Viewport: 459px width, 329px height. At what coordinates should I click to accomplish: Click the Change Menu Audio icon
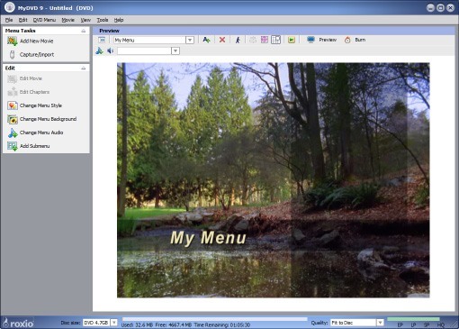click(x=13, y=133)
